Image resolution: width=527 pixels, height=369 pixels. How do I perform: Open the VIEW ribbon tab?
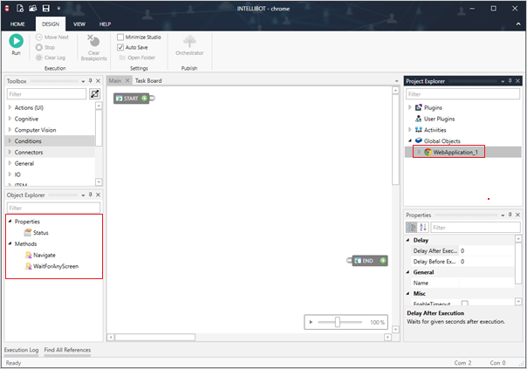point(79,24)
